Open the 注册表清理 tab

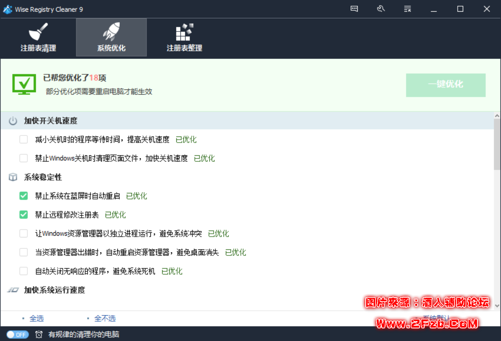38,37
